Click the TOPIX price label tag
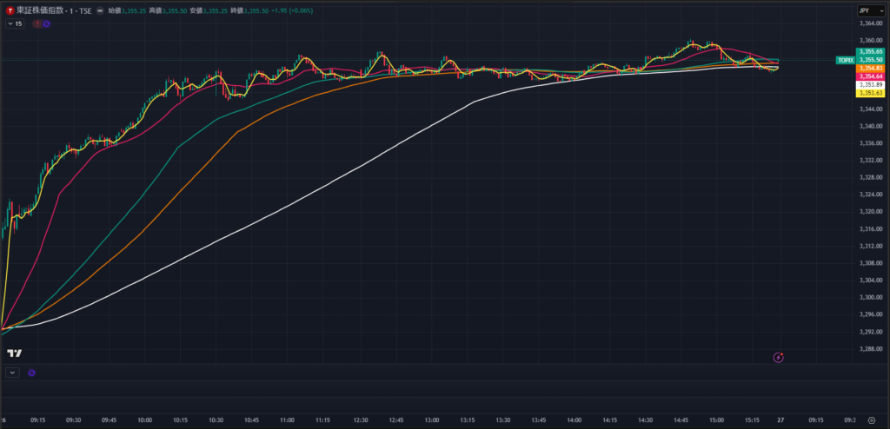This screenshot has height=429, width=890. tap(844, 60)
